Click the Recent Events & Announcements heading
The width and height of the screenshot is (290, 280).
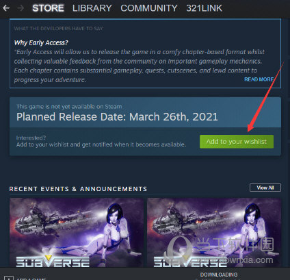pos(78,189)
